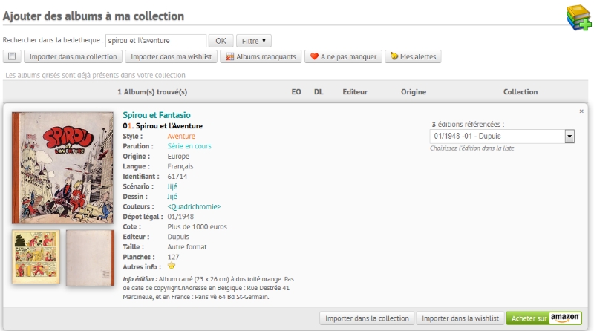Image resolution: width=594 pixels, height=331 pixels.
Task: Click the Aventure style link
Action: [181, 137]
